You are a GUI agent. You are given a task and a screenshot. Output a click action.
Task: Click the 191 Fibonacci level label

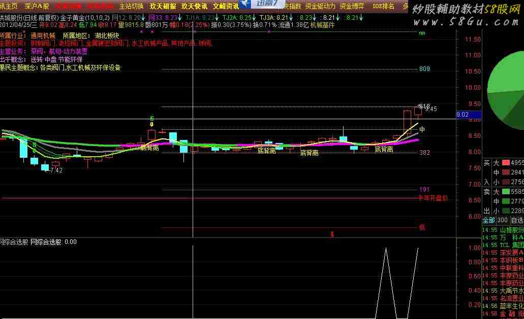[424, 190]
